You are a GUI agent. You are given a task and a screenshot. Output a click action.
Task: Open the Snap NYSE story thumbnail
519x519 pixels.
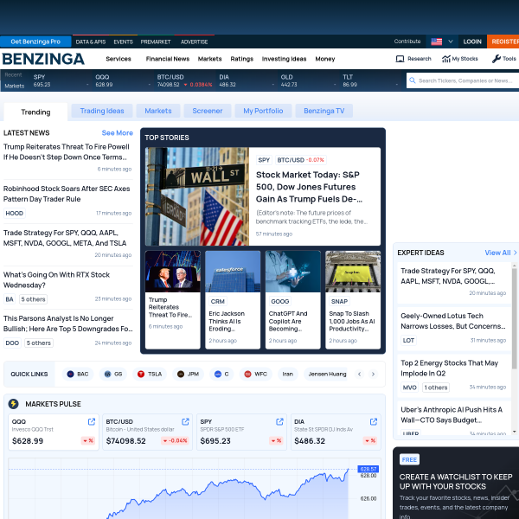pyautogui.click(x=353, y=272)
